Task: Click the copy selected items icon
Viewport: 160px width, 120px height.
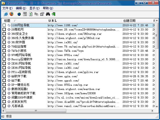Action: (x=36, y=14)
